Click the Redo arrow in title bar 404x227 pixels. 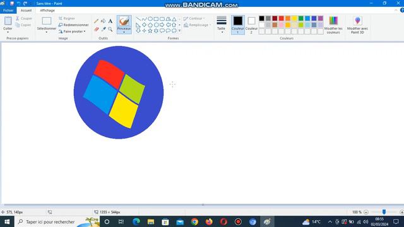click(25, 3)
